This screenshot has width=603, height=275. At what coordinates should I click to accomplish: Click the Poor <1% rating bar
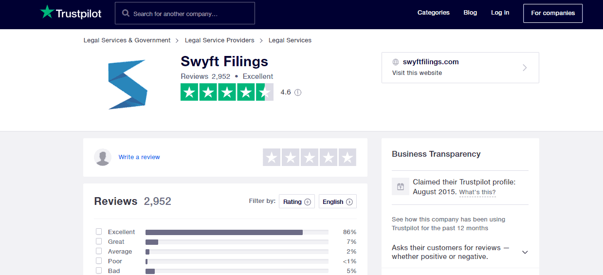237,261
